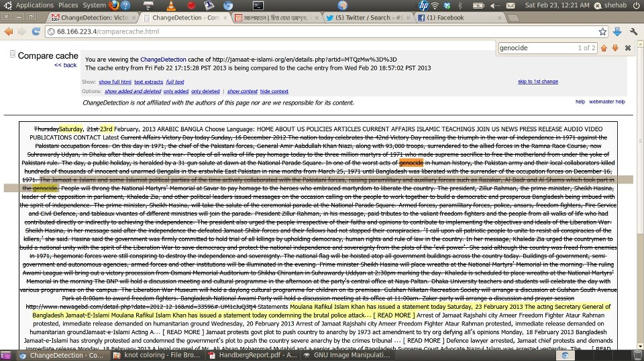Open the volume control indicator

tap(495, 5)
